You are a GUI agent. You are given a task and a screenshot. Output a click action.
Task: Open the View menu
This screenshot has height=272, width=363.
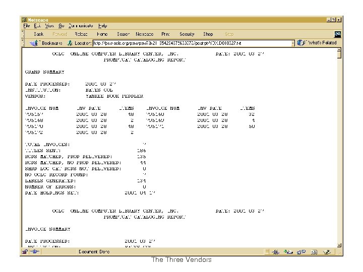coord(49,26)
